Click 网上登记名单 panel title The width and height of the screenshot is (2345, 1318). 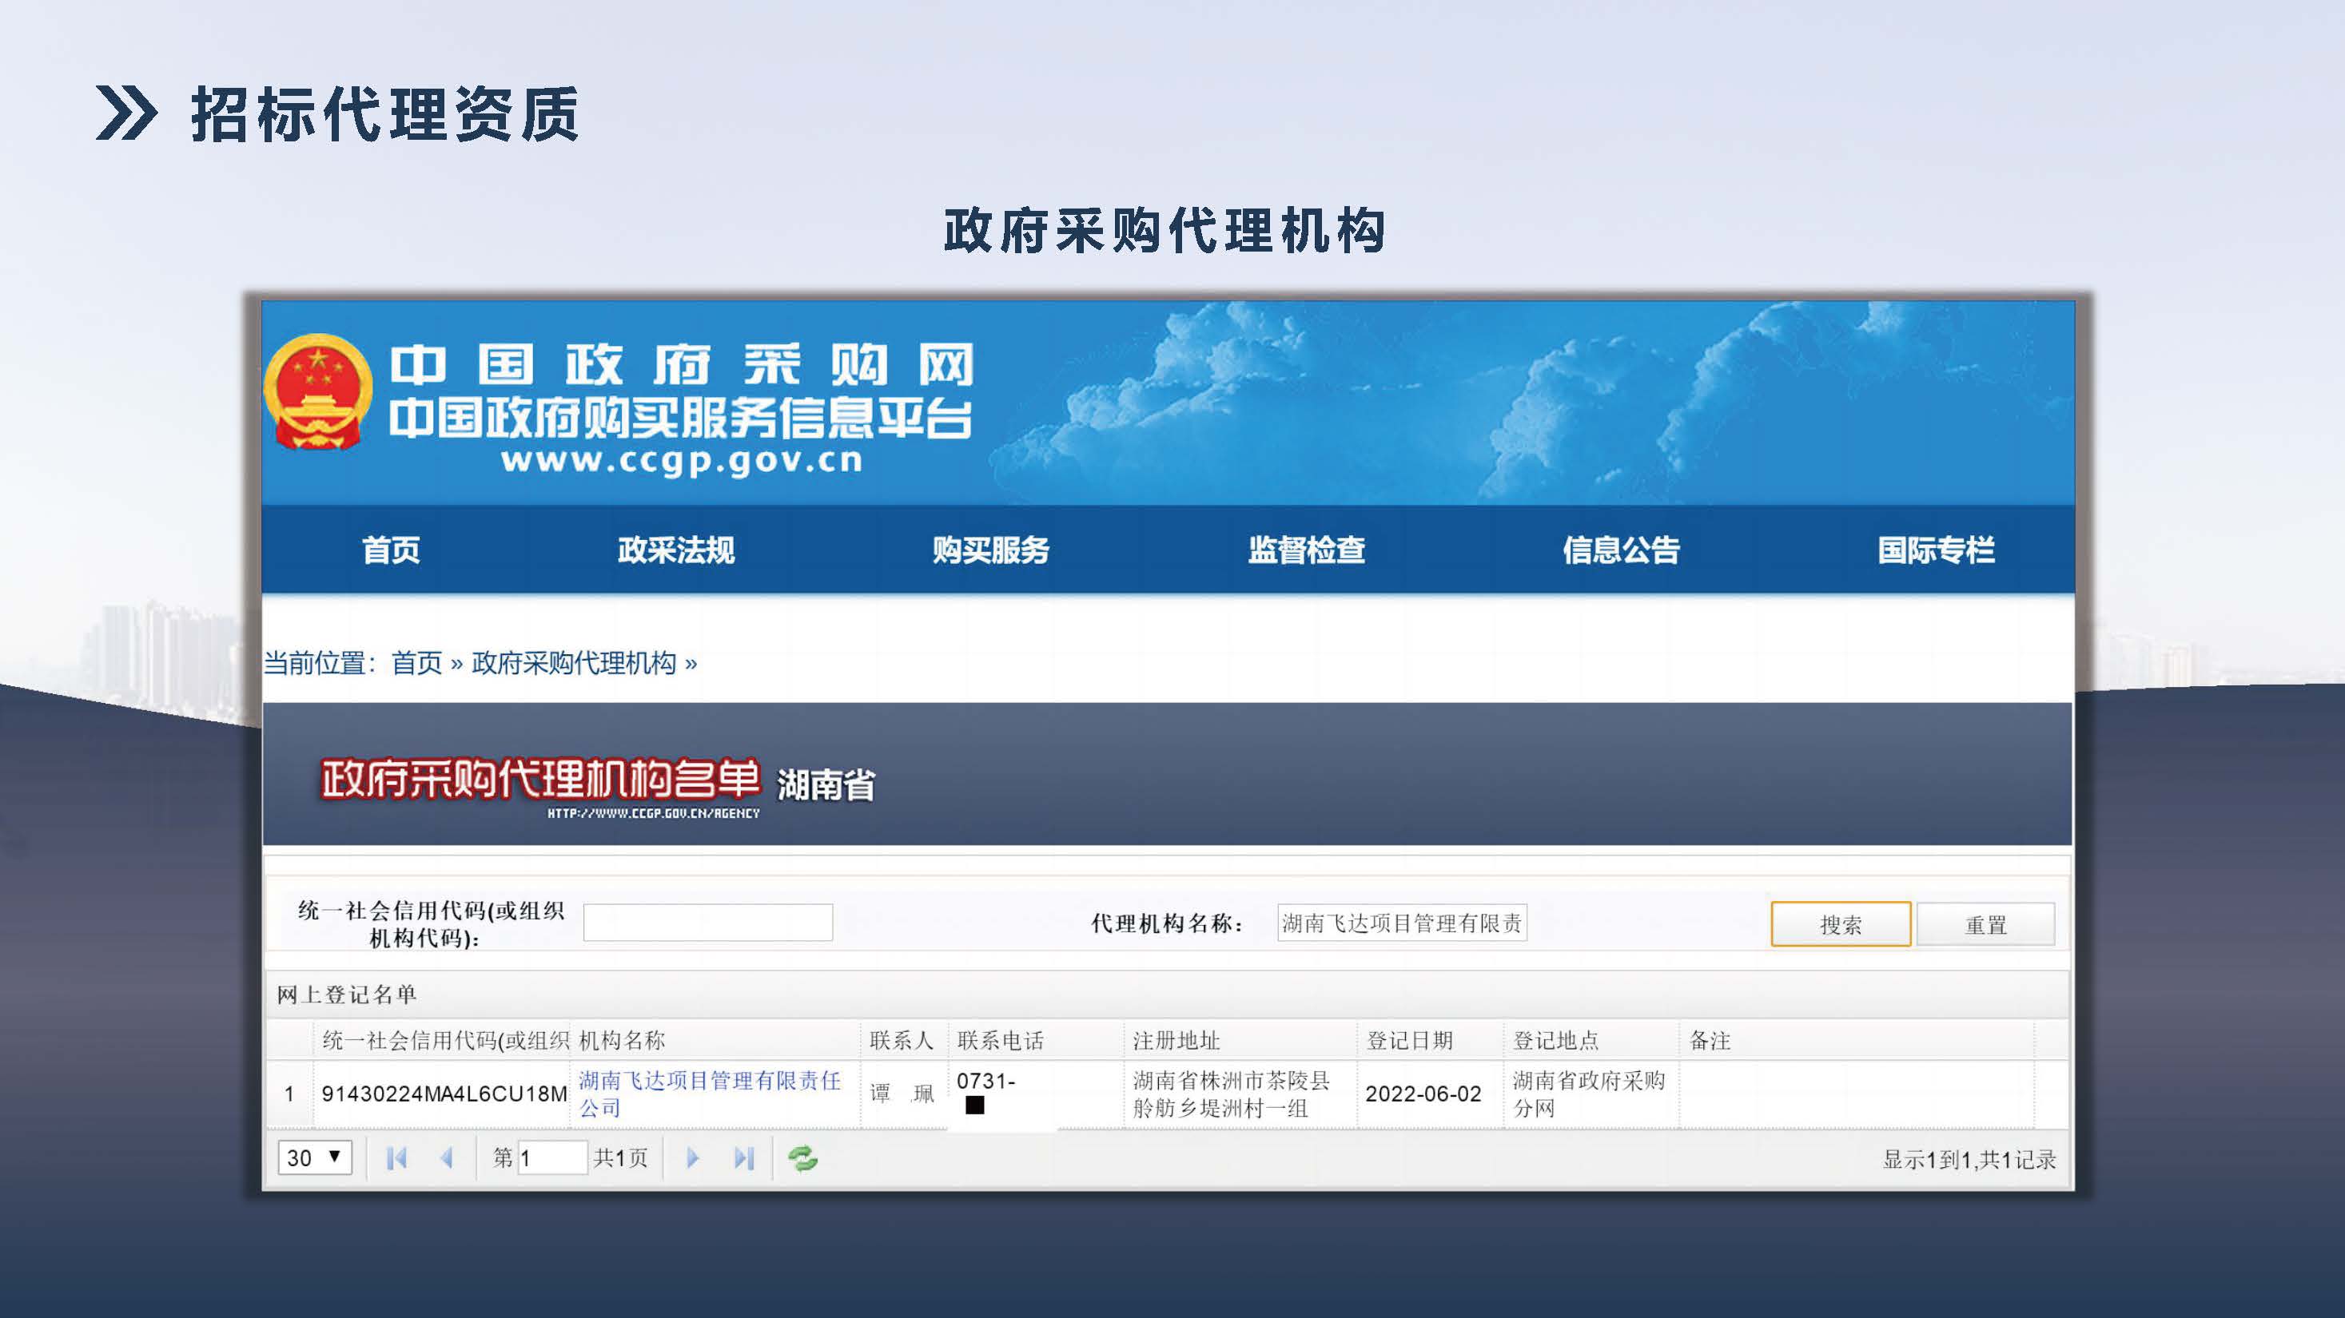(347, 994)
